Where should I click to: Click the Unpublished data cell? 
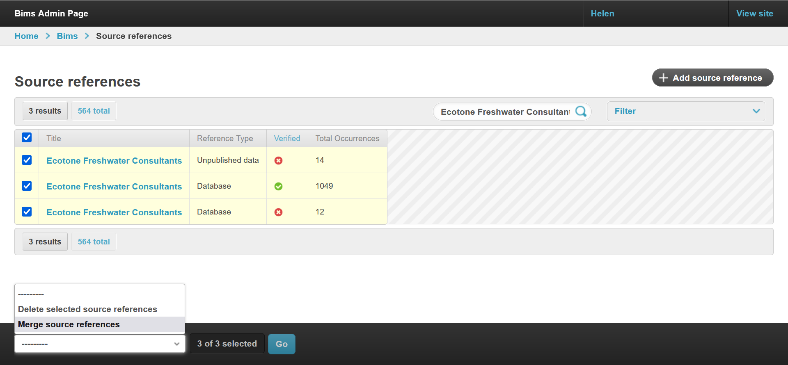228,160
